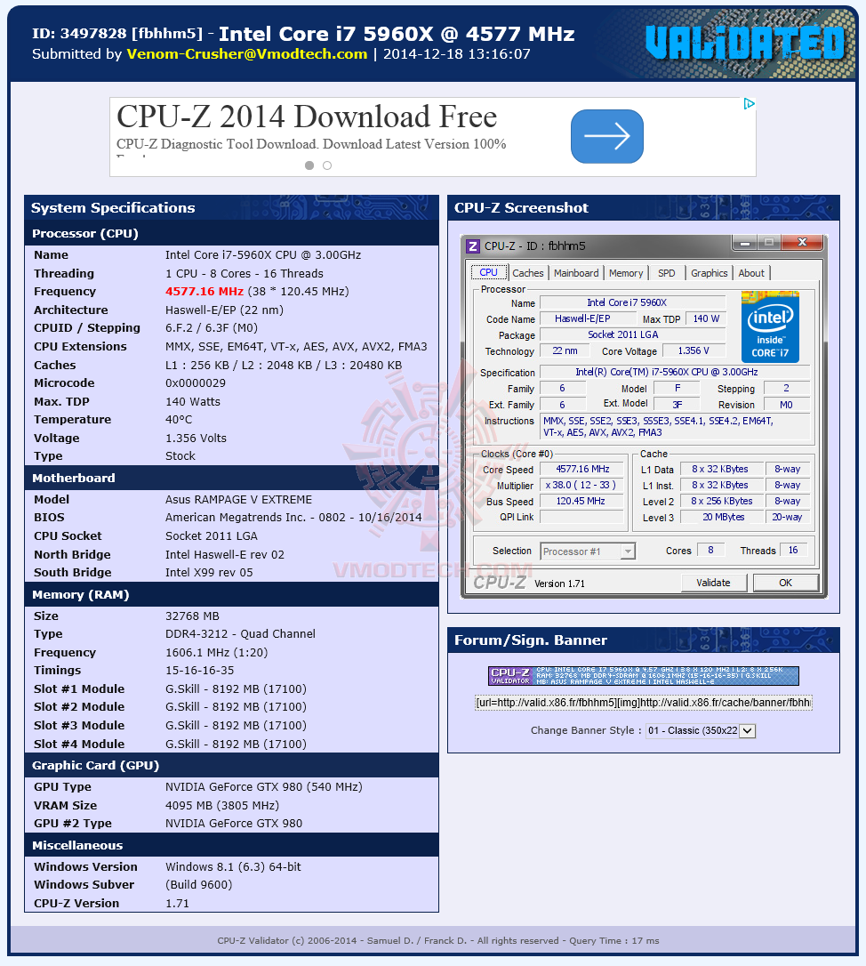
Task: Click the Asus RAMPAGE V EXTREME model text
Action: tap(238, 500)
